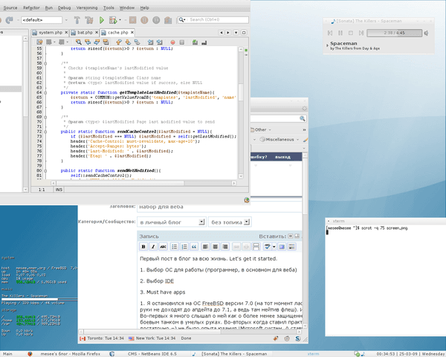Image resolution: width=446 pixels, height=357 pixels.
Task: Open the Other bookmarks dropdown in Firefox
Action: coord(261,130)
